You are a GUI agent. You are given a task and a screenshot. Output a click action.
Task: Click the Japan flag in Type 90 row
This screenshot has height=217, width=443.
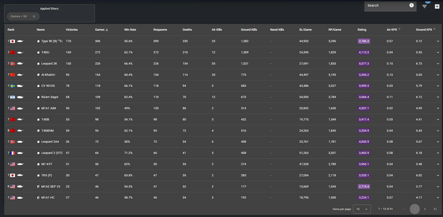point(13,41)
